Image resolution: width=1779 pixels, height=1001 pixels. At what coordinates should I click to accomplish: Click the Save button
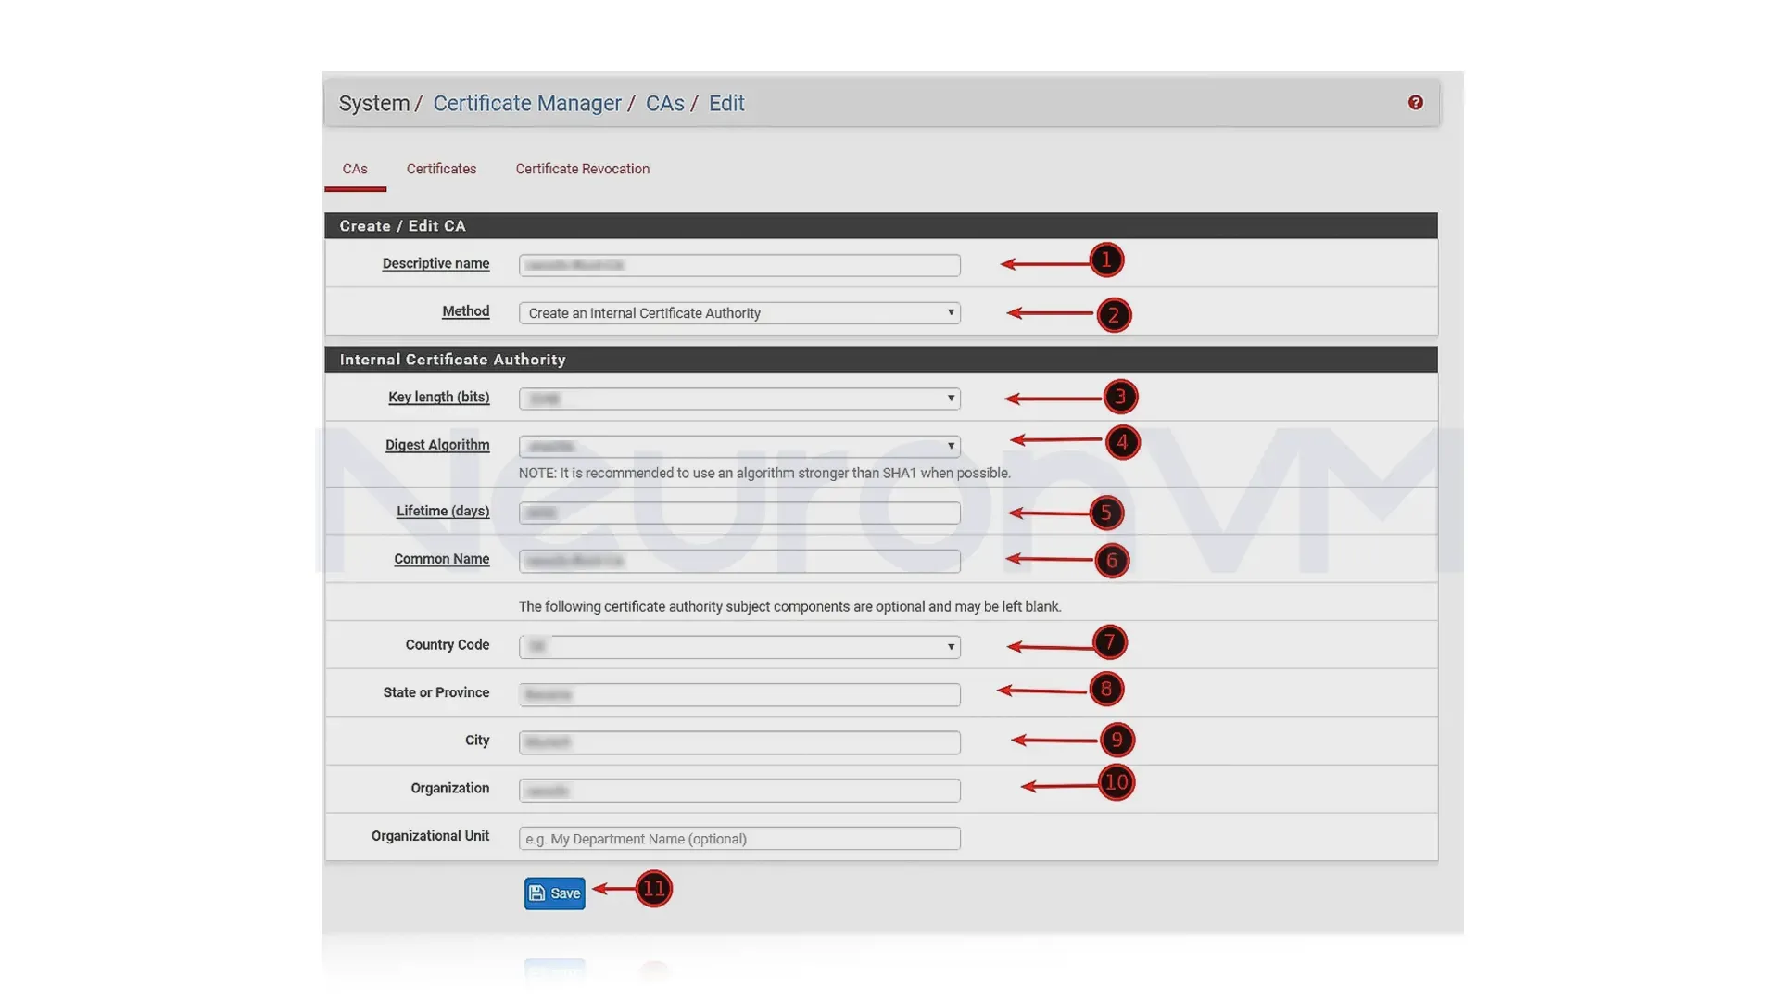[x=554, y=893]
